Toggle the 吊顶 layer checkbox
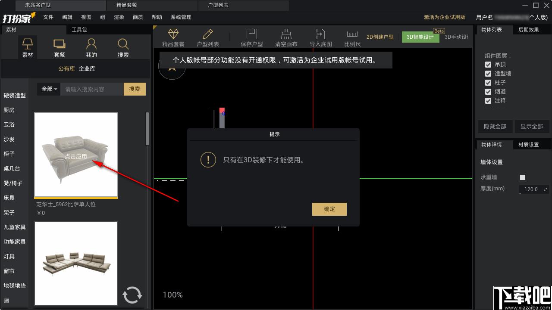552x310 pixels. [x=488, y=65]
